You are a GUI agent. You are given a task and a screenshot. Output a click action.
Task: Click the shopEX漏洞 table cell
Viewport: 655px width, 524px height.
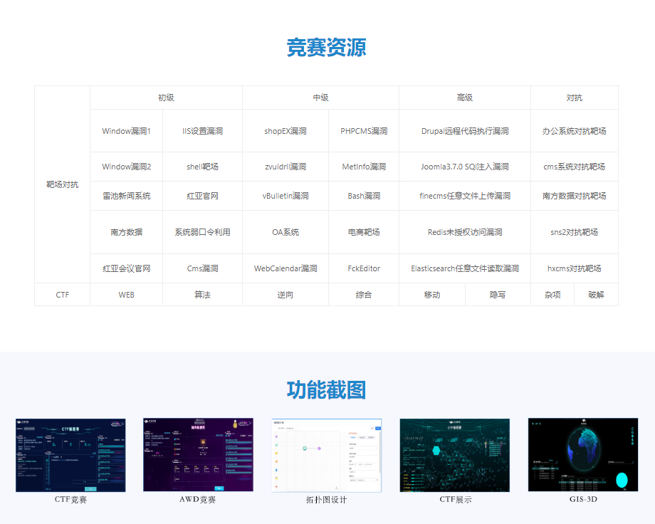tap(285, 131)
